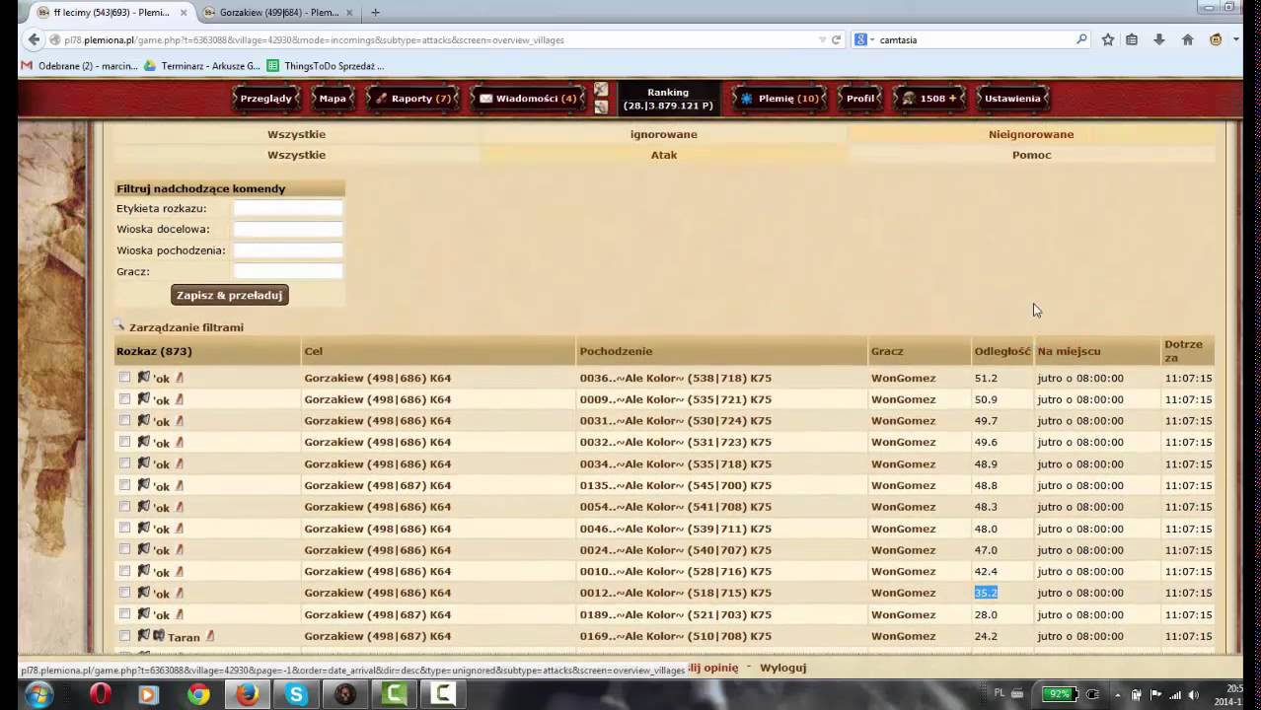Click into Etykieta rozkazu input field
The width and height of the screenshot is (1261, 710).
(288, 208)
